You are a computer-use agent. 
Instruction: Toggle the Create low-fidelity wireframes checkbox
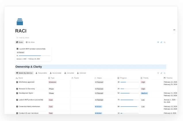pyautogui.click(x=17, y=106)
